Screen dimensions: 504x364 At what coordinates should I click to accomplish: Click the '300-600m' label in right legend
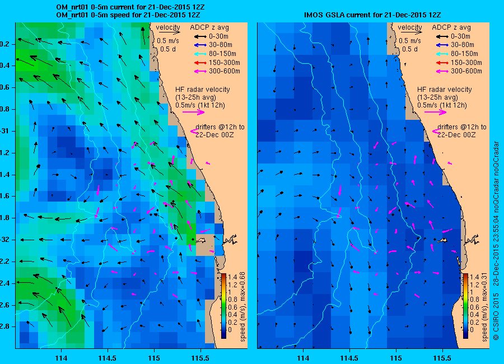[x=466, y=71]
